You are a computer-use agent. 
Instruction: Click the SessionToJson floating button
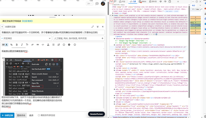(96, 114)
